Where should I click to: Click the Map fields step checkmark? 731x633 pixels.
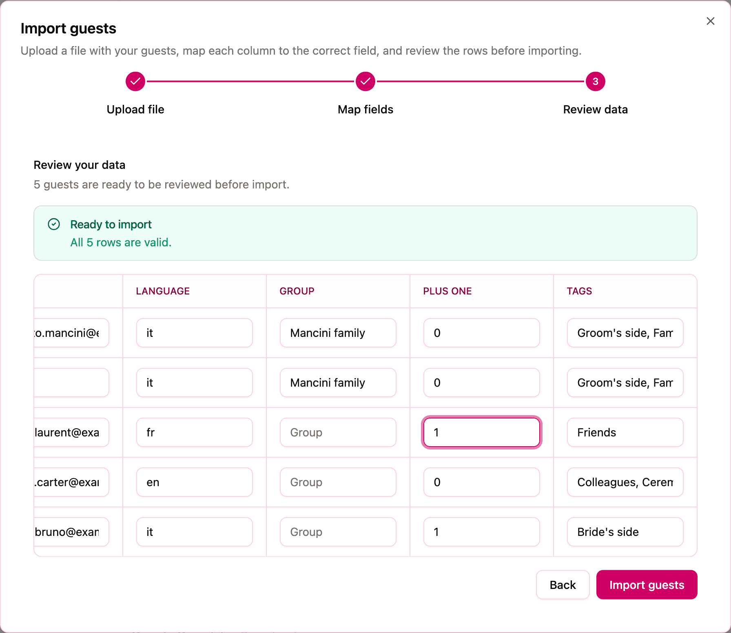(365, 82)
